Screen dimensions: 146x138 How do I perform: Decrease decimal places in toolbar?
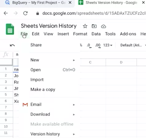89,45
